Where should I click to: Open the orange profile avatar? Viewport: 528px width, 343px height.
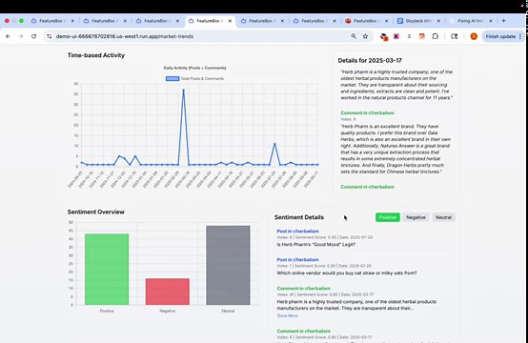[x=474, y=36]
